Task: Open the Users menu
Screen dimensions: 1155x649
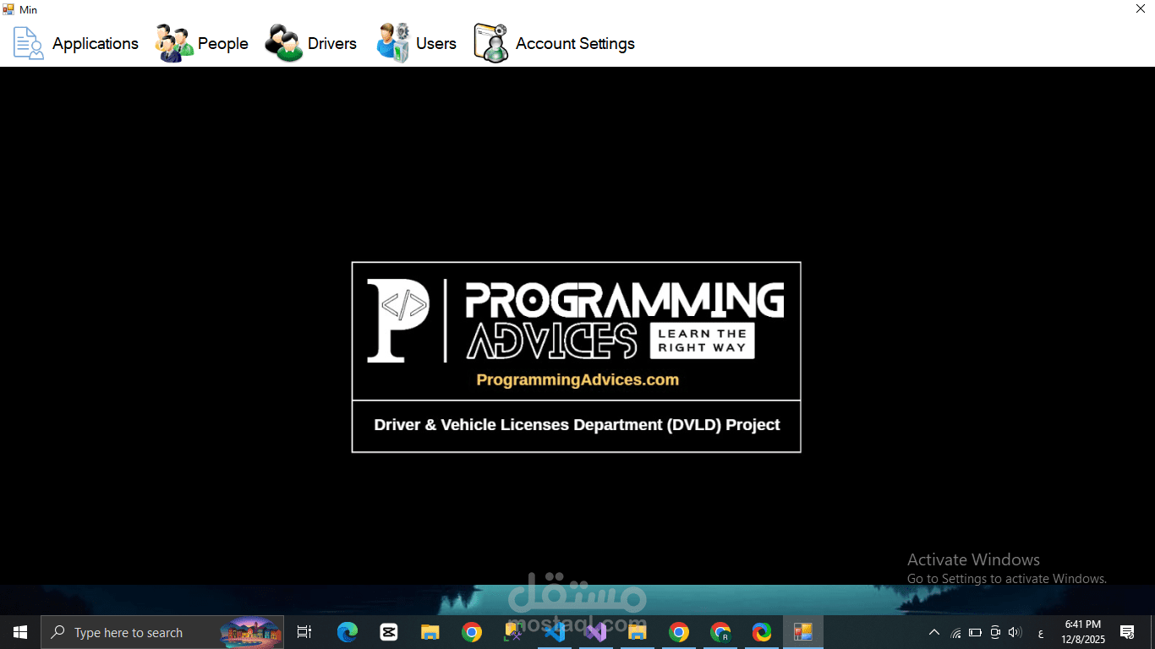Action: pyautogui.click(x=416, y=43)
